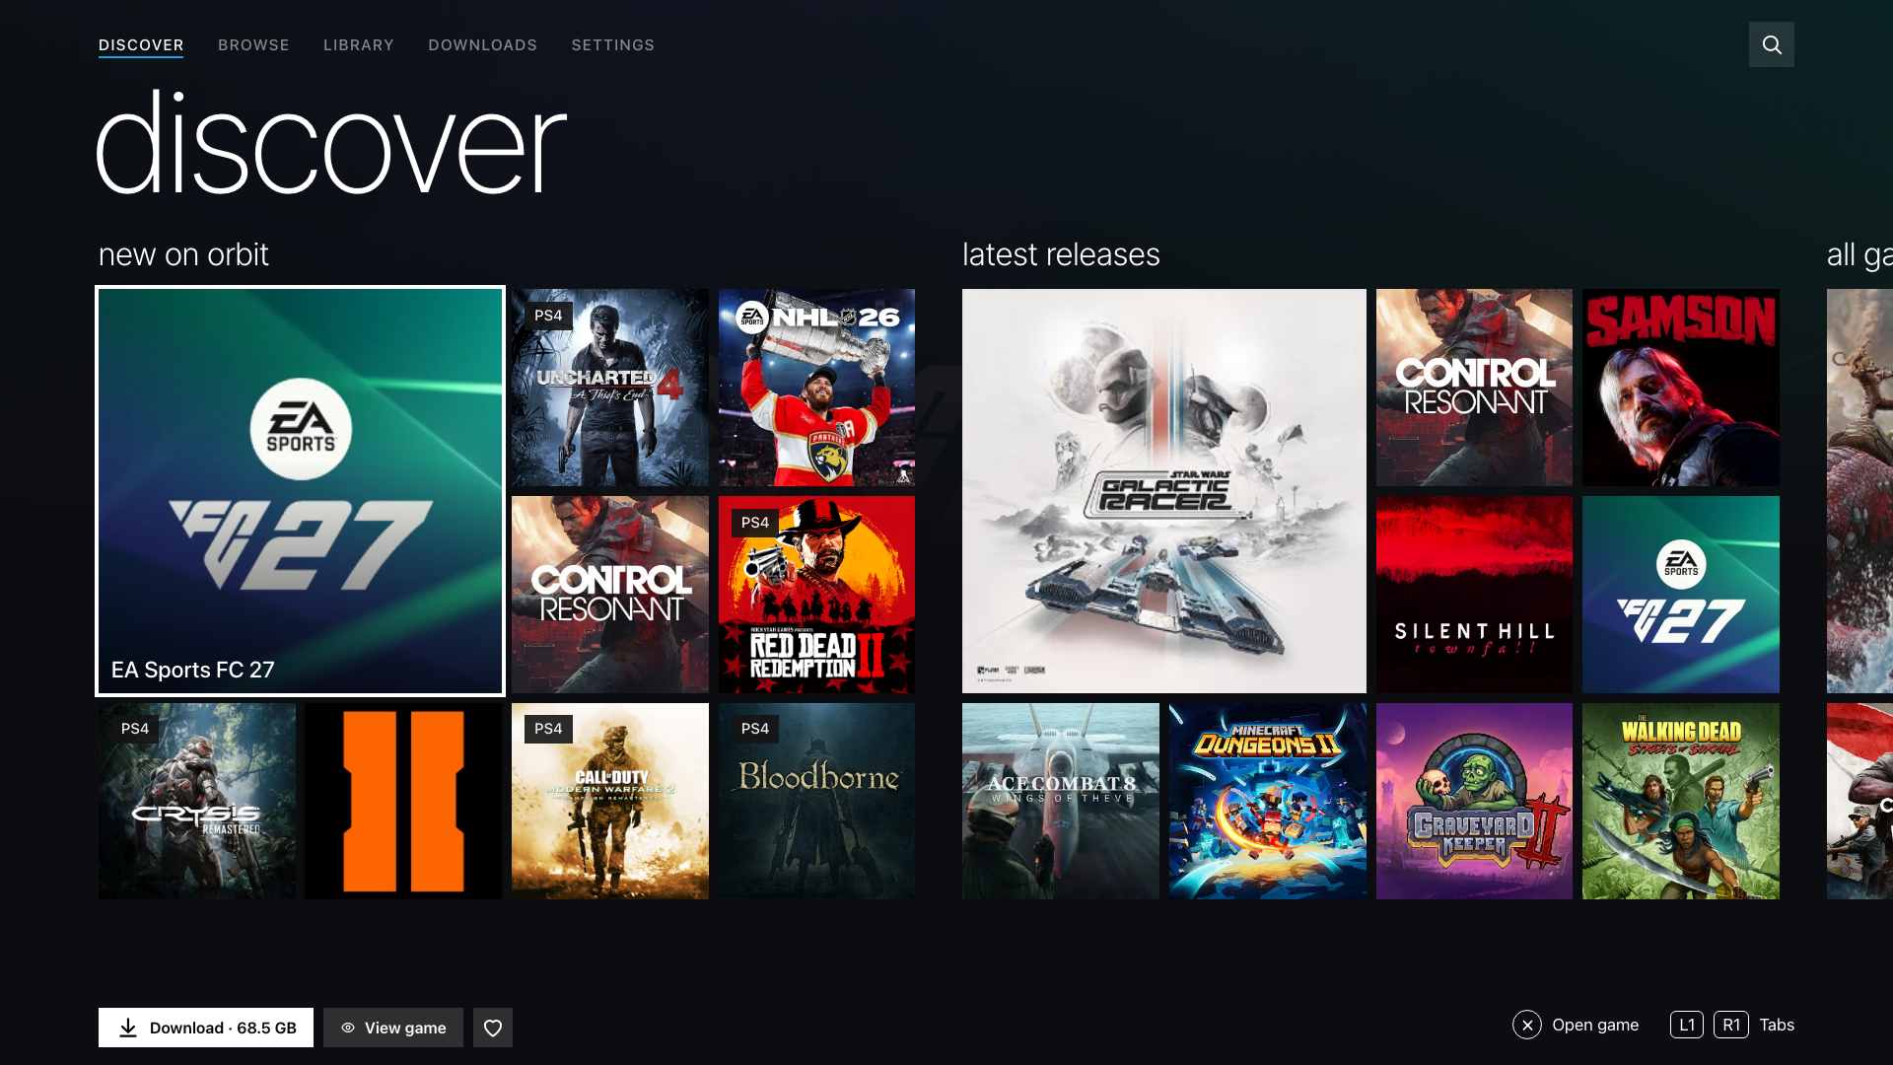Select small FC 27 tile in latest releases
This screenshot has width=1893, height=1065.
point(1681,595)
